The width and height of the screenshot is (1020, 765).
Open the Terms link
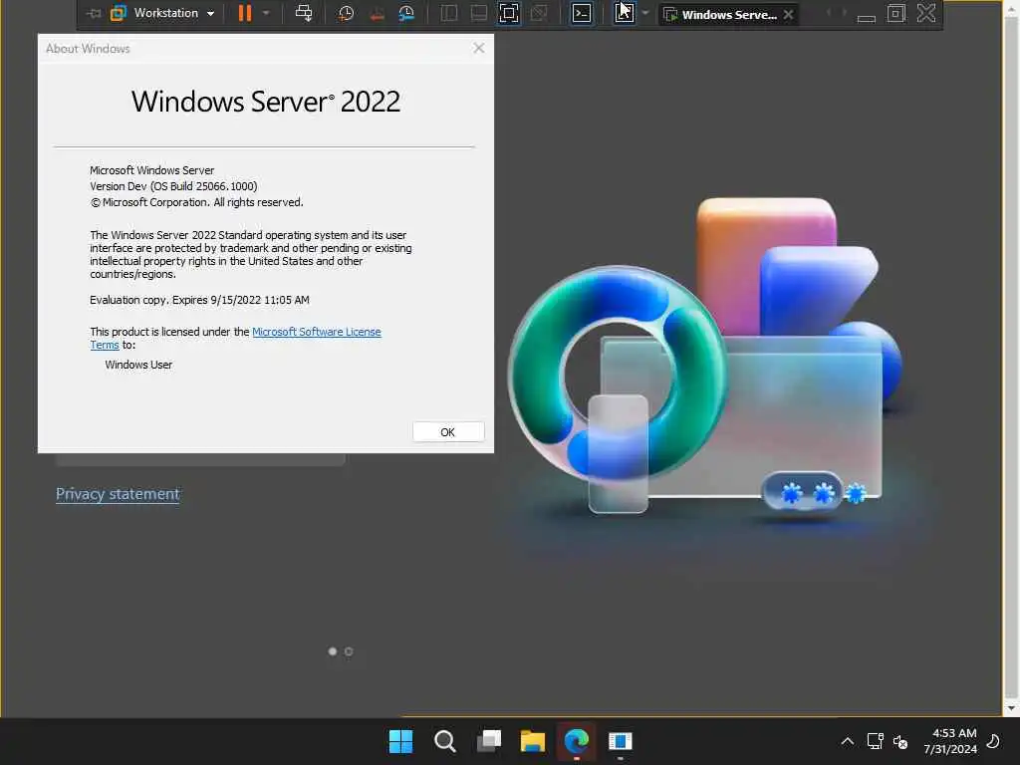(104, 345)
